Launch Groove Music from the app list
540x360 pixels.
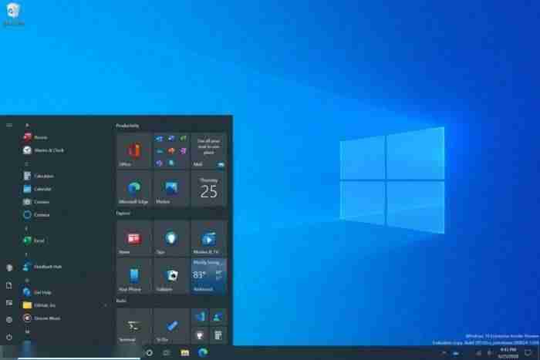click(x=64, y=318)
